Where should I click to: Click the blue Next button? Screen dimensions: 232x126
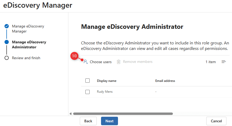click(x=109, y=121)
